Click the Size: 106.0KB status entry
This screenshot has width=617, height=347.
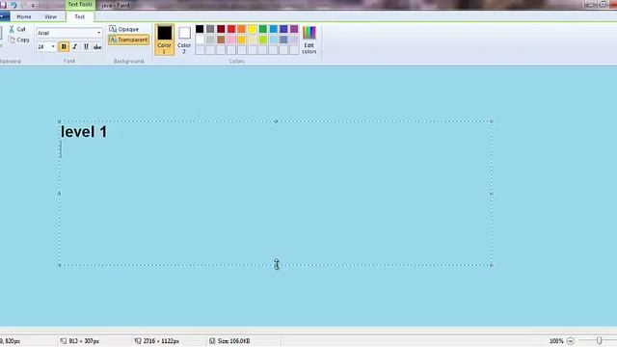point(229,341)
